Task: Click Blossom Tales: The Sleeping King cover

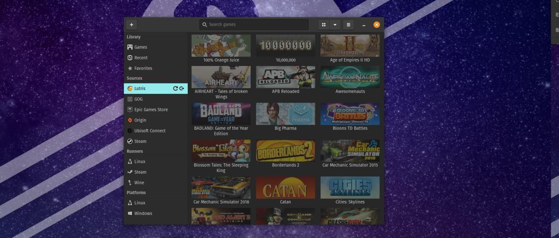Action: [221, 151]
